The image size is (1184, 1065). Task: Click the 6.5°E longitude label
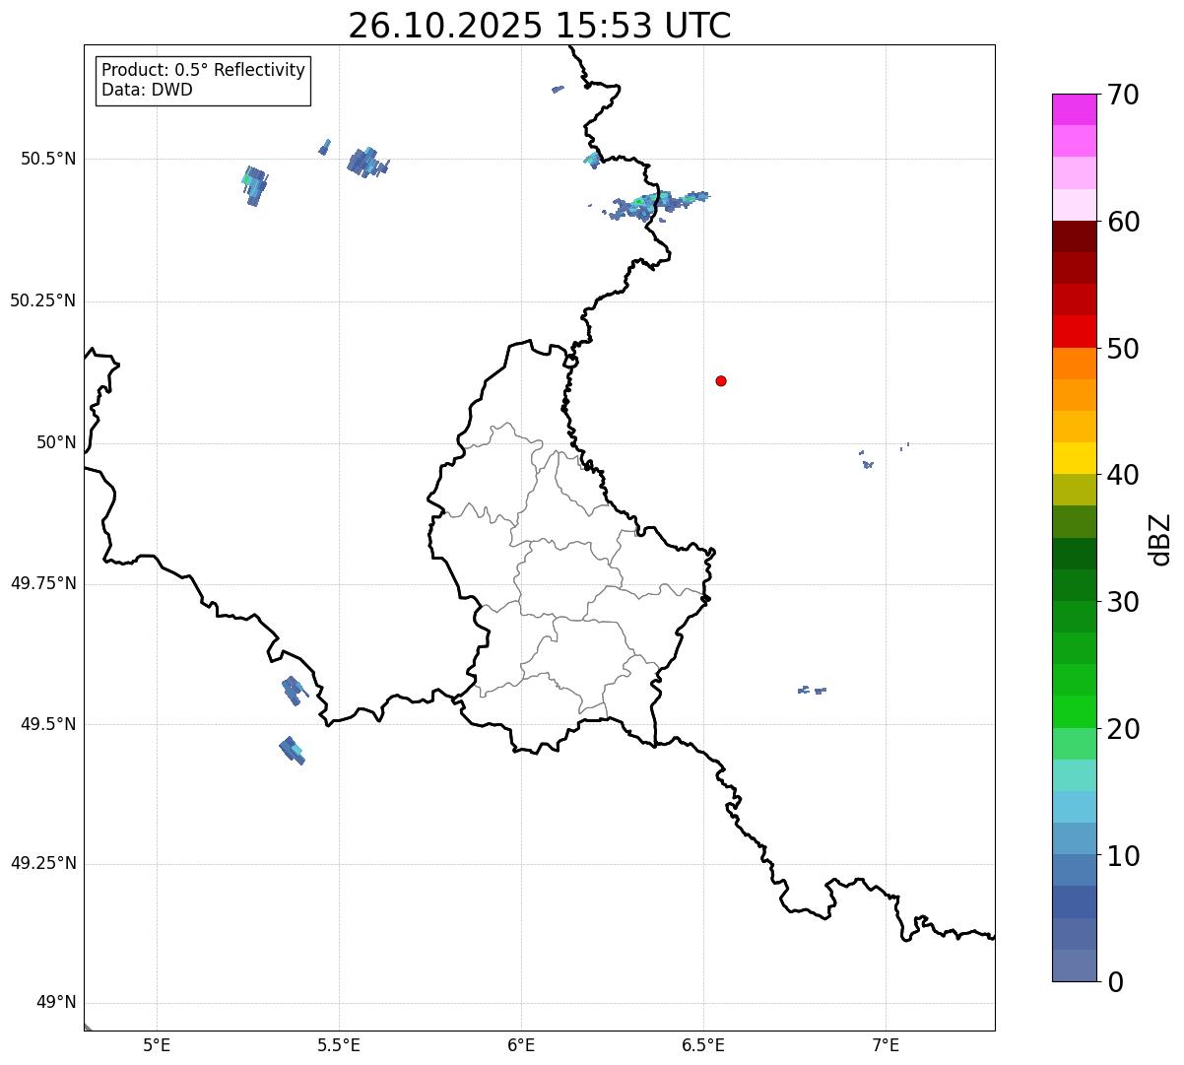703,1045
